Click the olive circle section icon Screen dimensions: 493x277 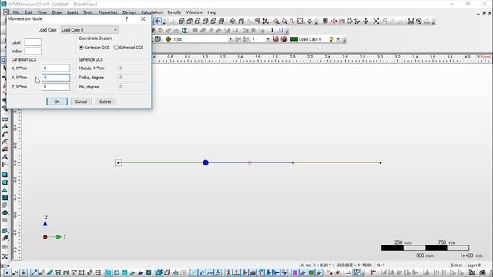pyautogui.click(x=169, y=39)
